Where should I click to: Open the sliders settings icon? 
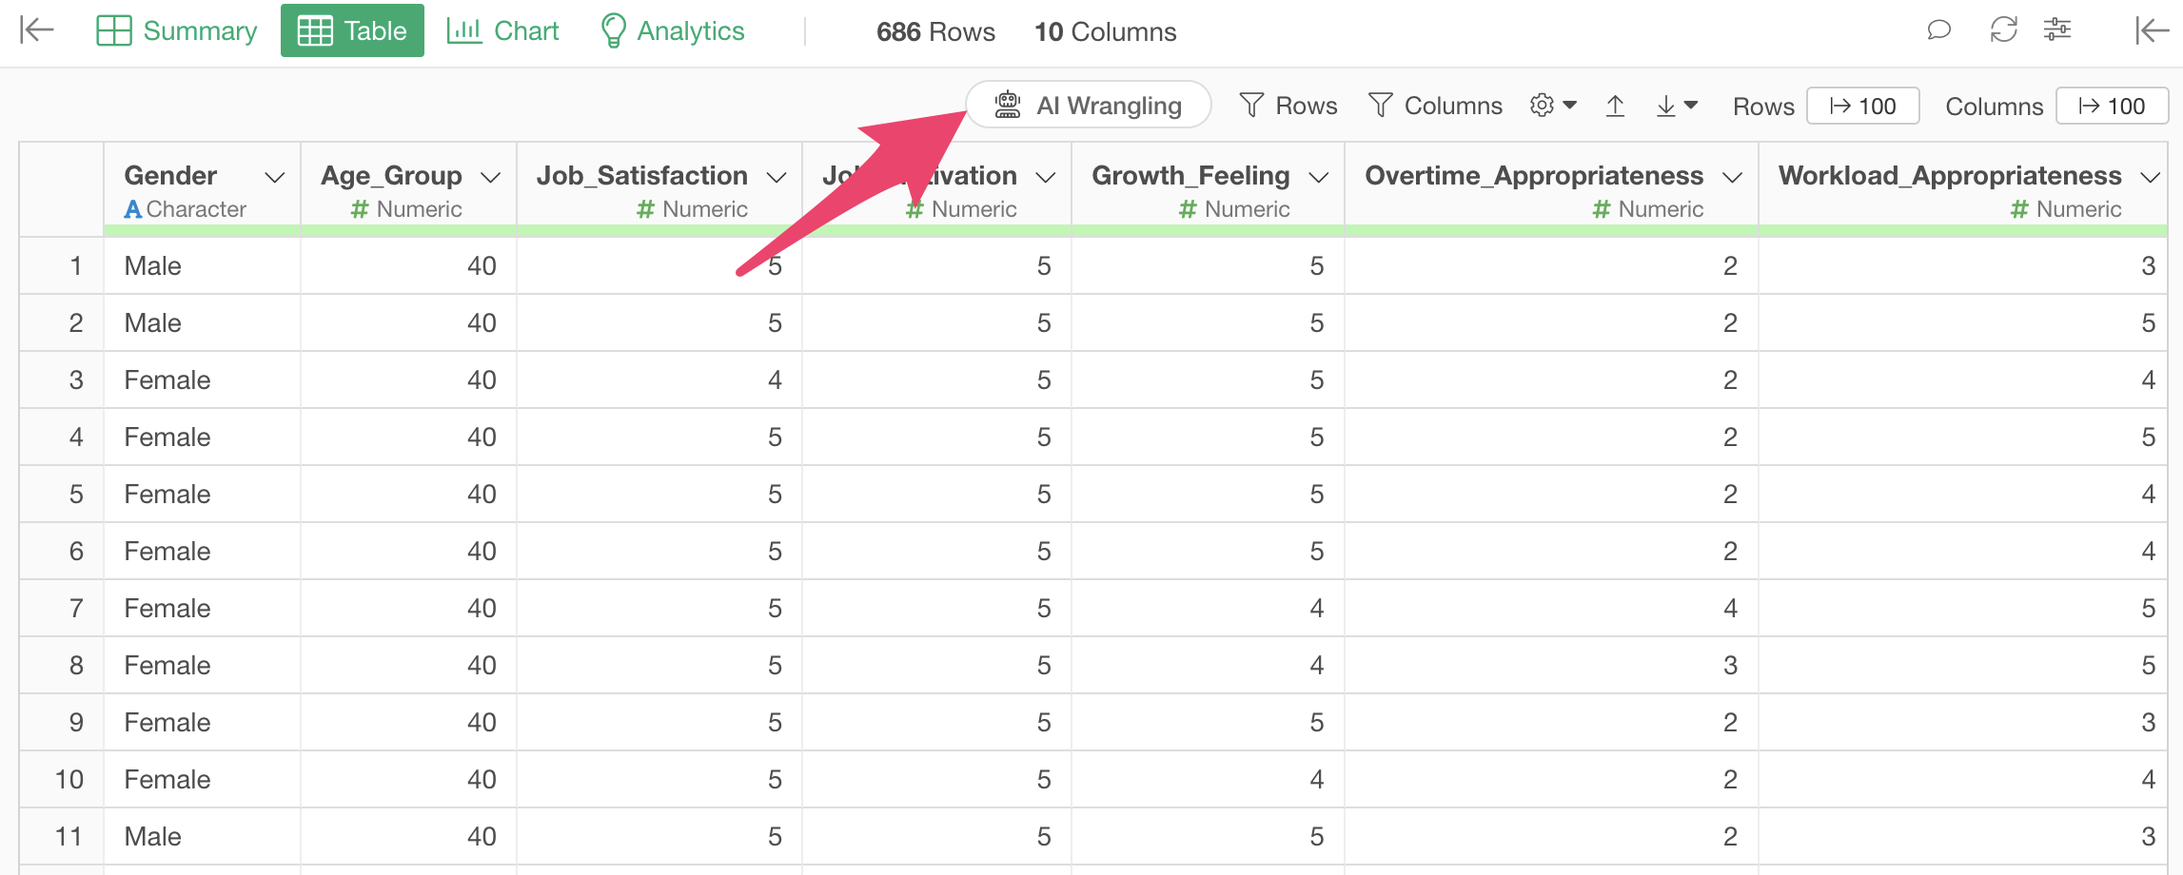2057,30
